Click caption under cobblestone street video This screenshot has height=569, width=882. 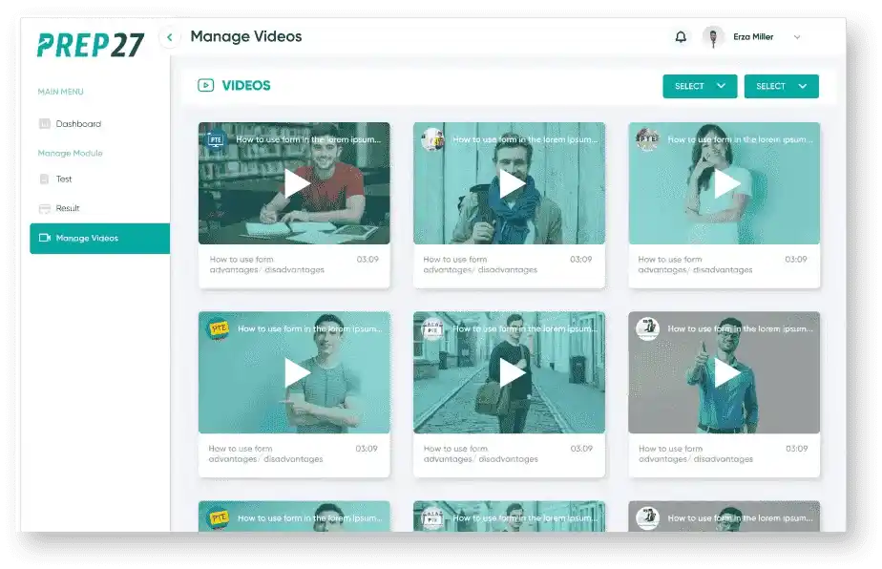(x=481, y=453)
